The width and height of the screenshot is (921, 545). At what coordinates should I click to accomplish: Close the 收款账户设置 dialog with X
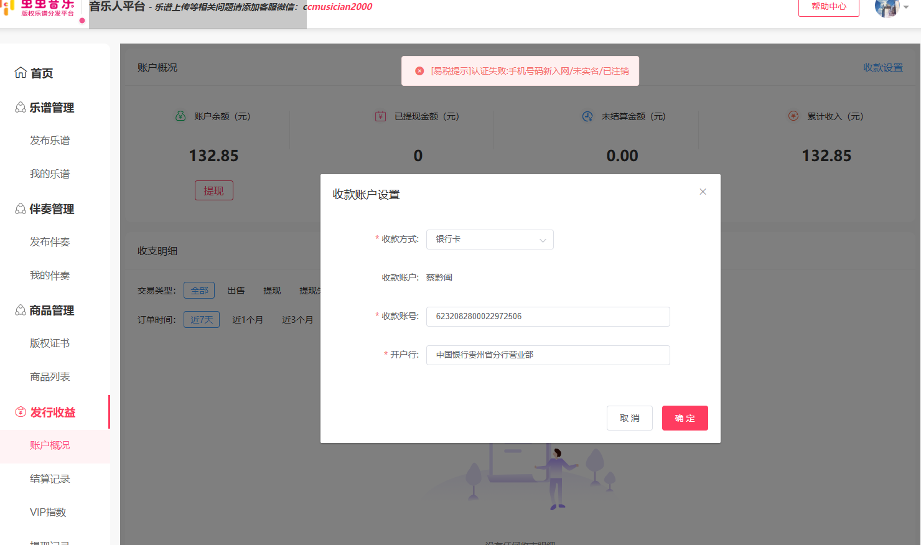(703, 192)
